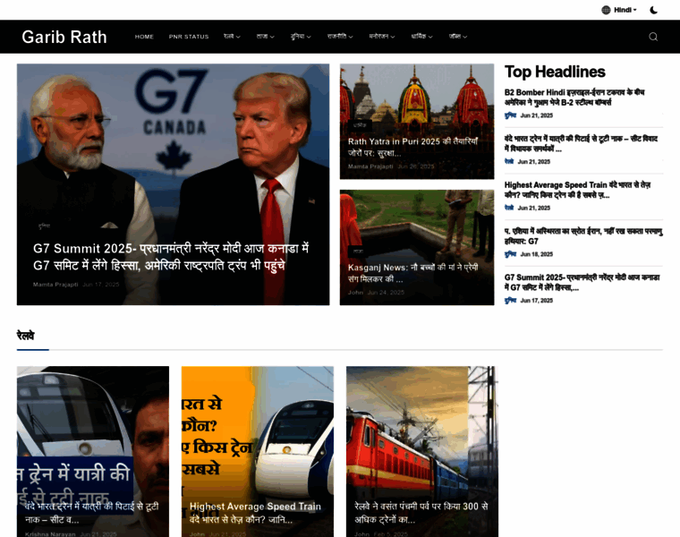
Task: Expand the last navigation menu after धार्मिक
Action: click(457, 37)
